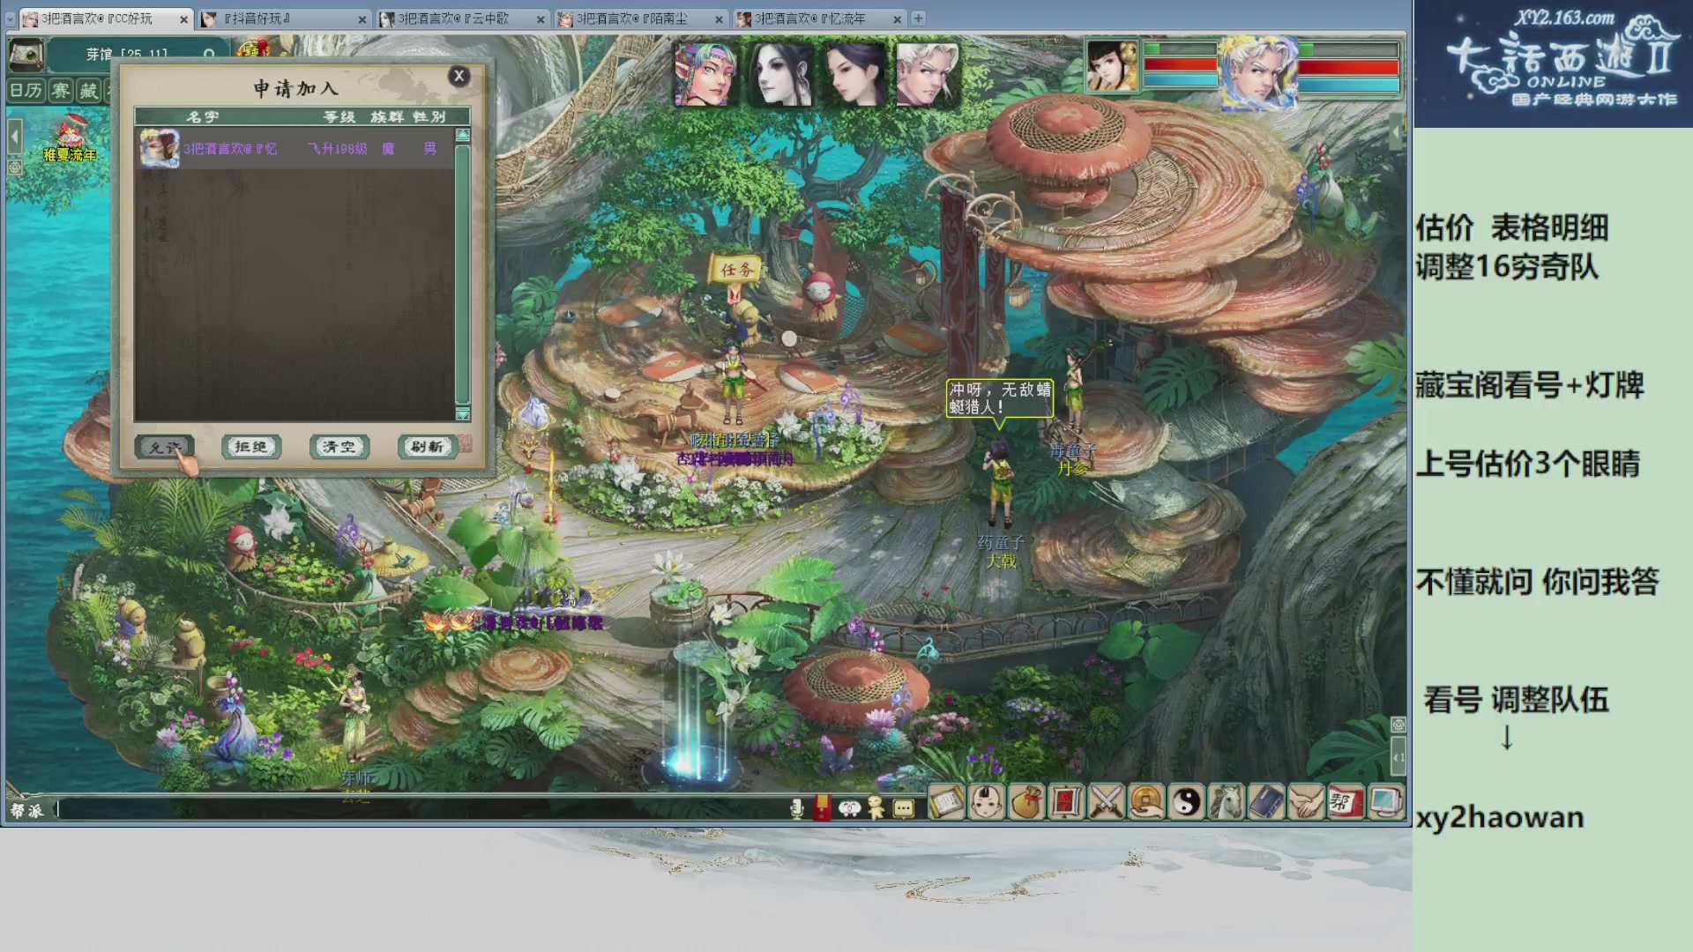This screenshot has width=1693, height=952.
Task: Open the scroll quest log icon
Action: 946,803
